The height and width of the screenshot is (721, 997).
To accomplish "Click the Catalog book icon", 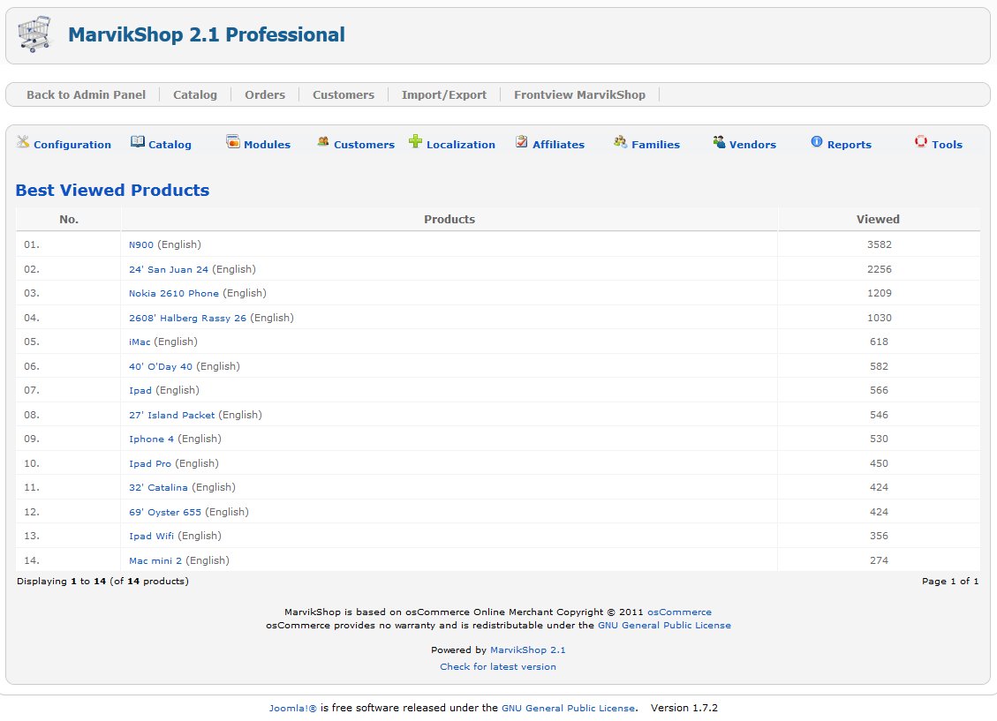I will [x=138, y=142].
